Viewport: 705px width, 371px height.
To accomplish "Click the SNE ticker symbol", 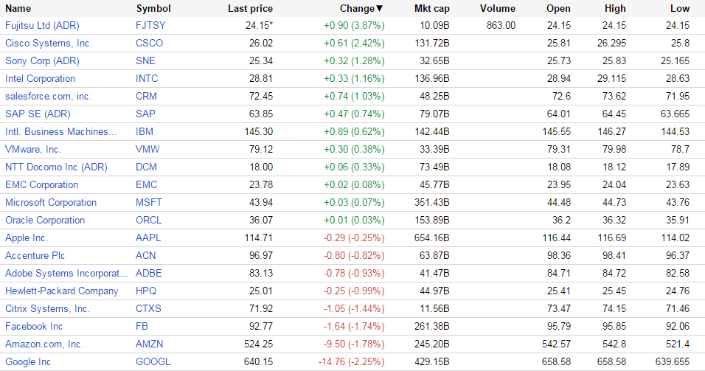I will pyautogui.click(x=146, y=60).
